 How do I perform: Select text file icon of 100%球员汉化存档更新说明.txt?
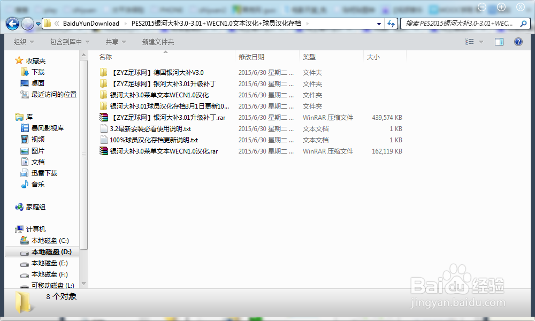pyautogui.click(x=103, y=140)
